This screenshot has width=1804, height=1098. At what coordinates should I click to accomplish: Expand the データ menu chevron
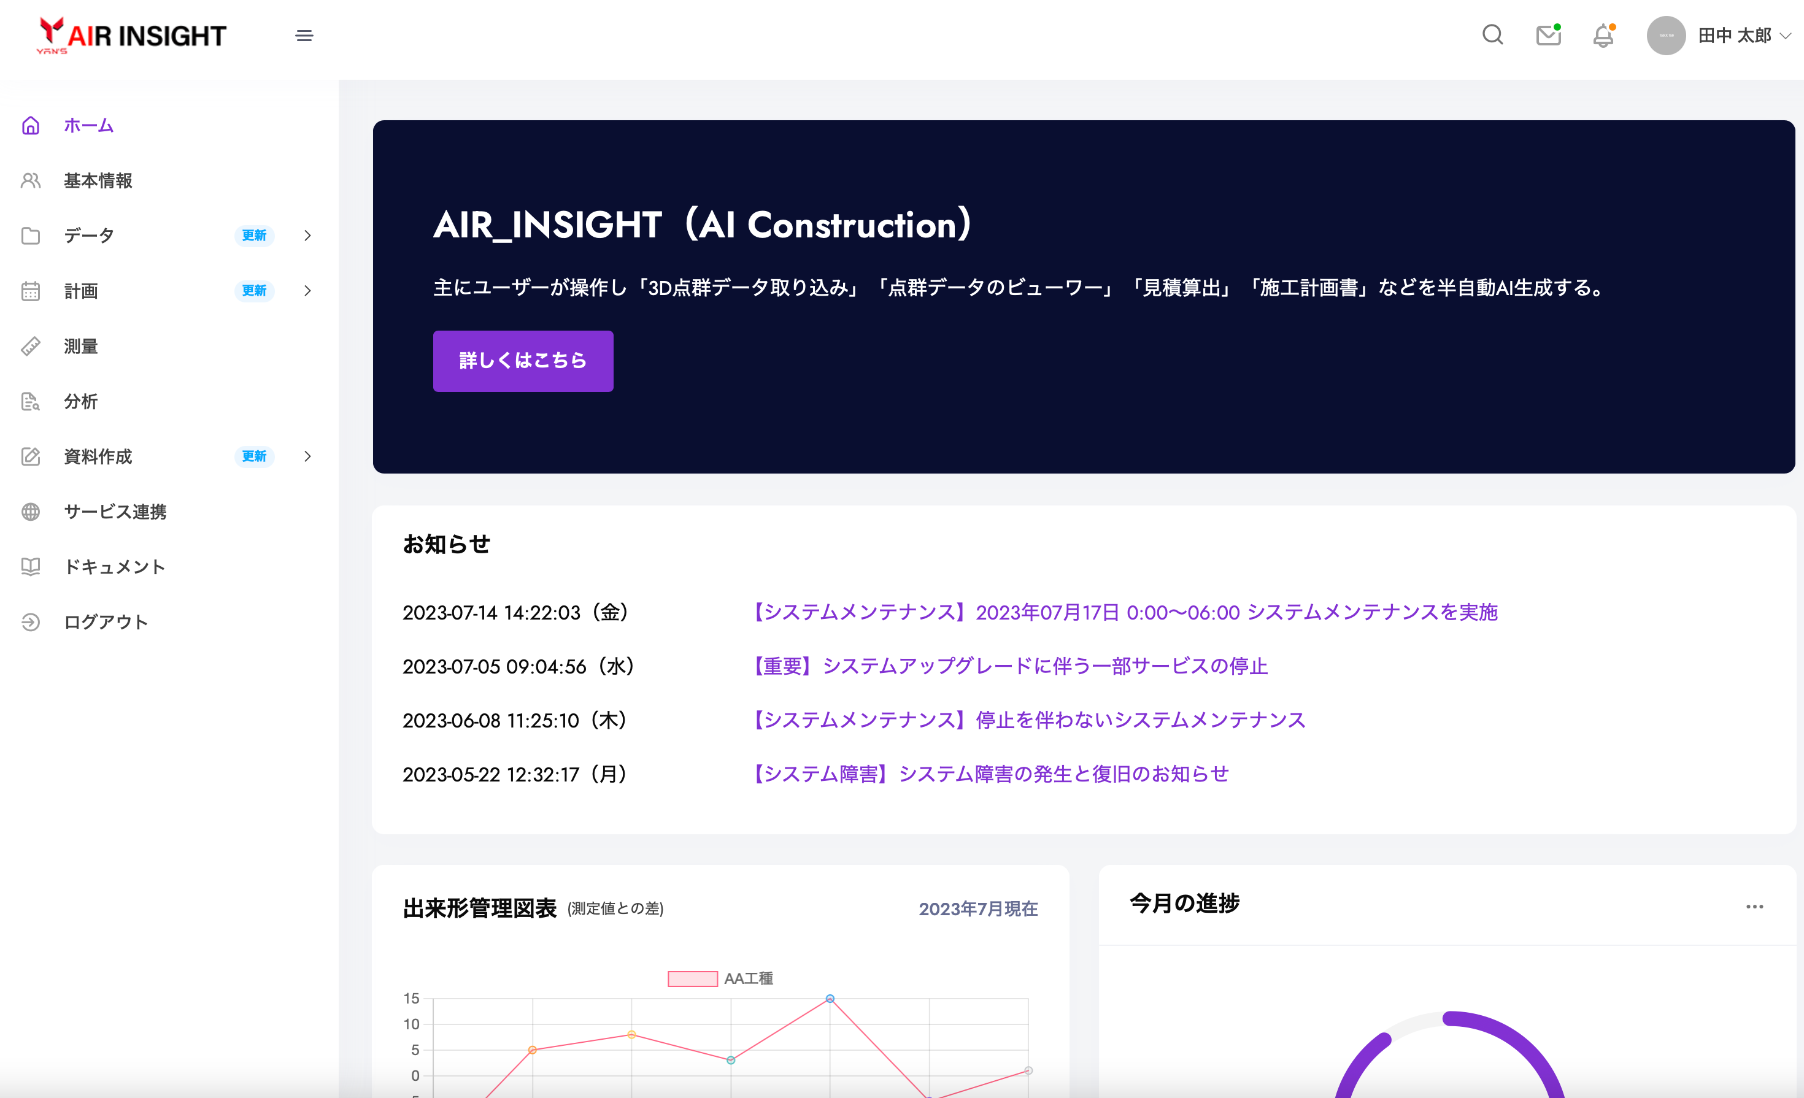[307, 236]
